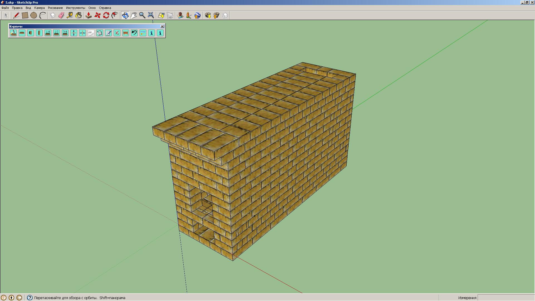Select the Paint Bucket tool
535x301 pixels.
coord(79,15)
